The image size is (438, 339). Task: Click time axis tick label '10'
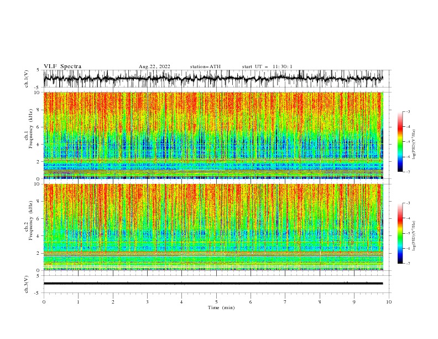(389, 302)
